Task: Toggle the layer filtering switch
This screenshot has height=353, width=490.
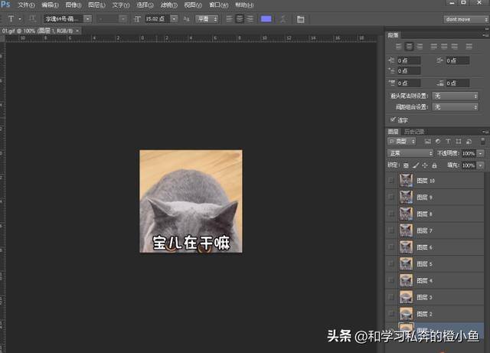Action: (x=483, y=141)
